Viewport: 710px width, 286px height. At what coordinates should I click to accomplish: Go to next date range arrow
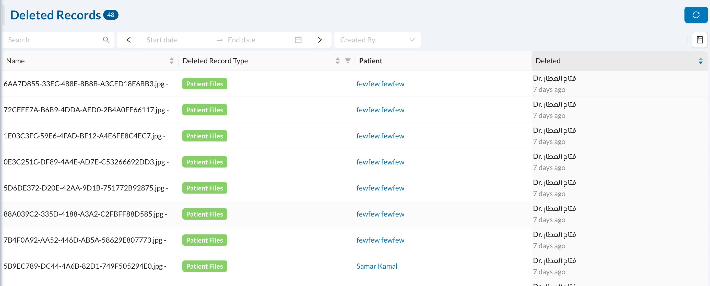click(x=320, y=40)
